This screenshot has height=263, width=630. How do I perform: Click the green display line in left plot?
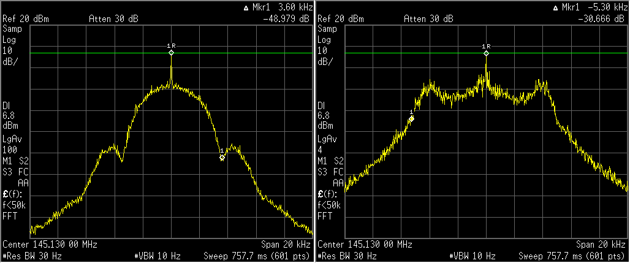[x=92, y=53]
